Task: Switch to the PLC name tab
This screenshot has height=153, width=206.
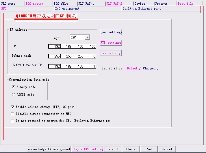Action: [12, 3]
